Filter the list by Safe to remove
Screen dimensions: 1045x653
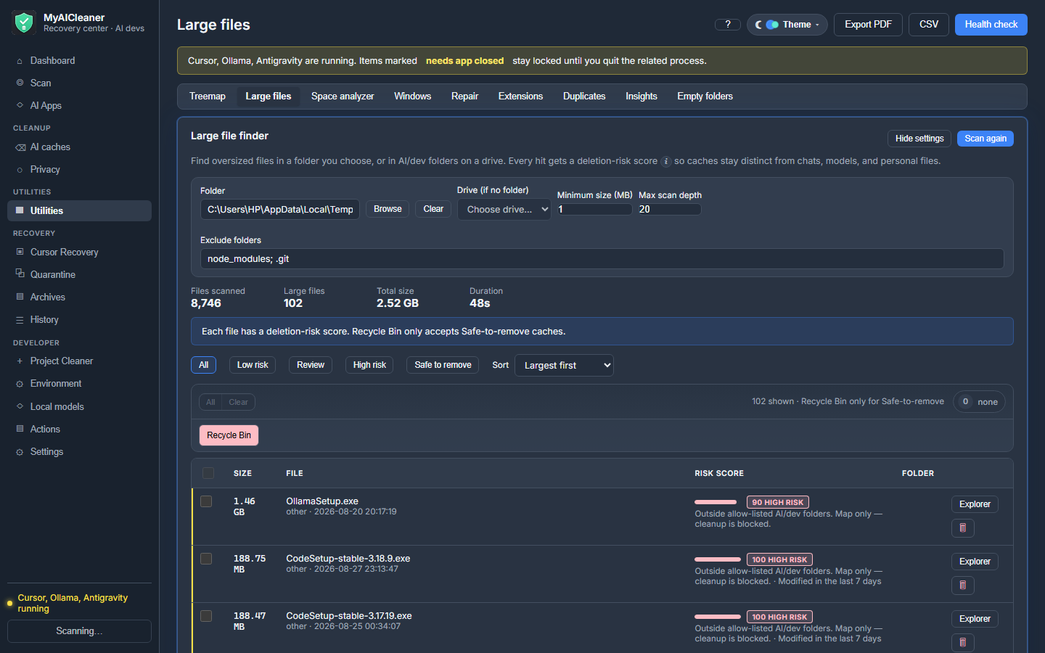(443, 365)
